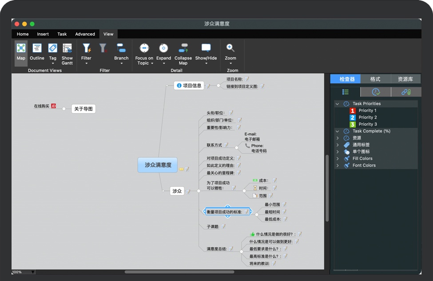This screenshot has width=433, height=281.
Task: Expand the Fill Colors group
Action: 338,158
